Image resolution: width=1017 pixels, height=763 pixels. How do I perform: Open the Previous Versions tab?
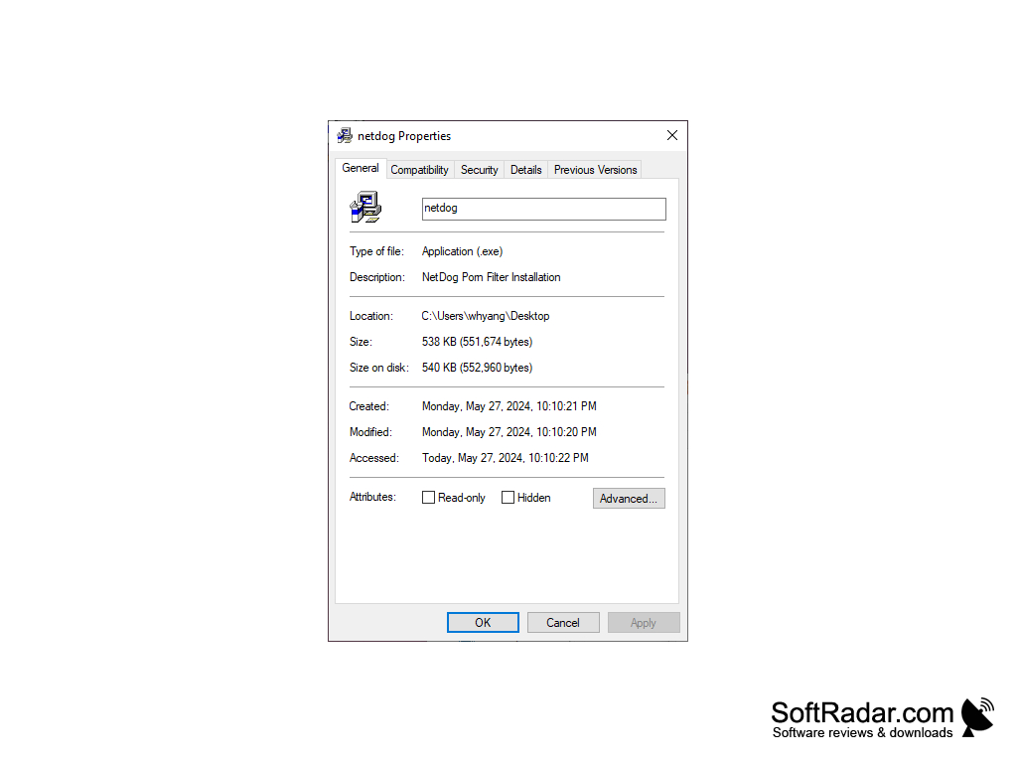coord(594,169)
